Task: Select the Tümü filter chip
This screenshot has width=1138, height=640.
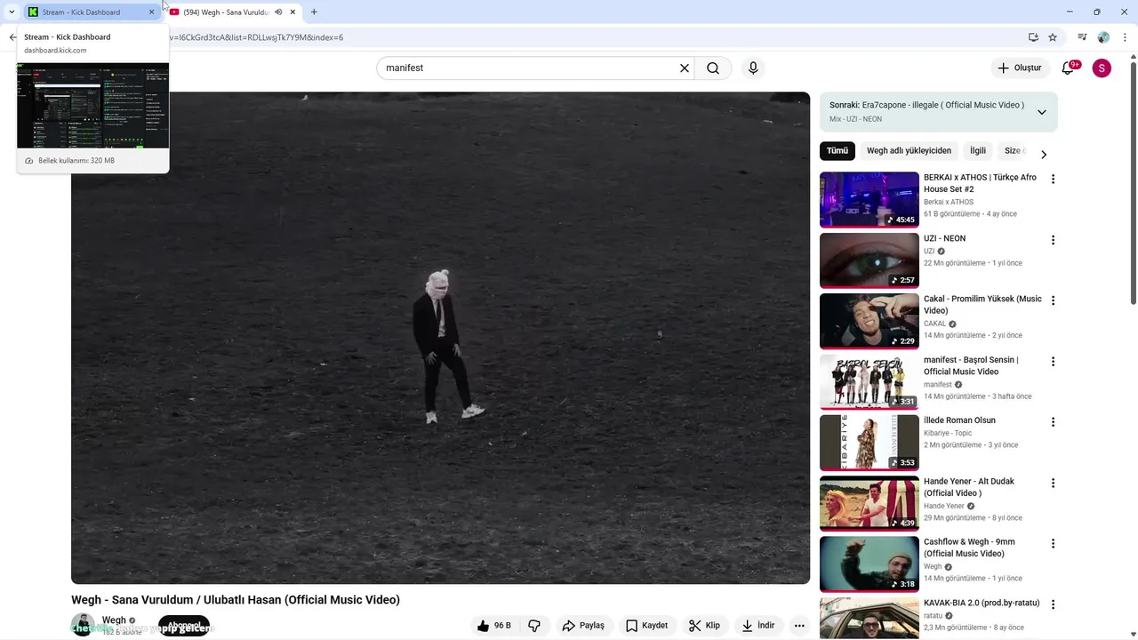Action: (837, 151)
